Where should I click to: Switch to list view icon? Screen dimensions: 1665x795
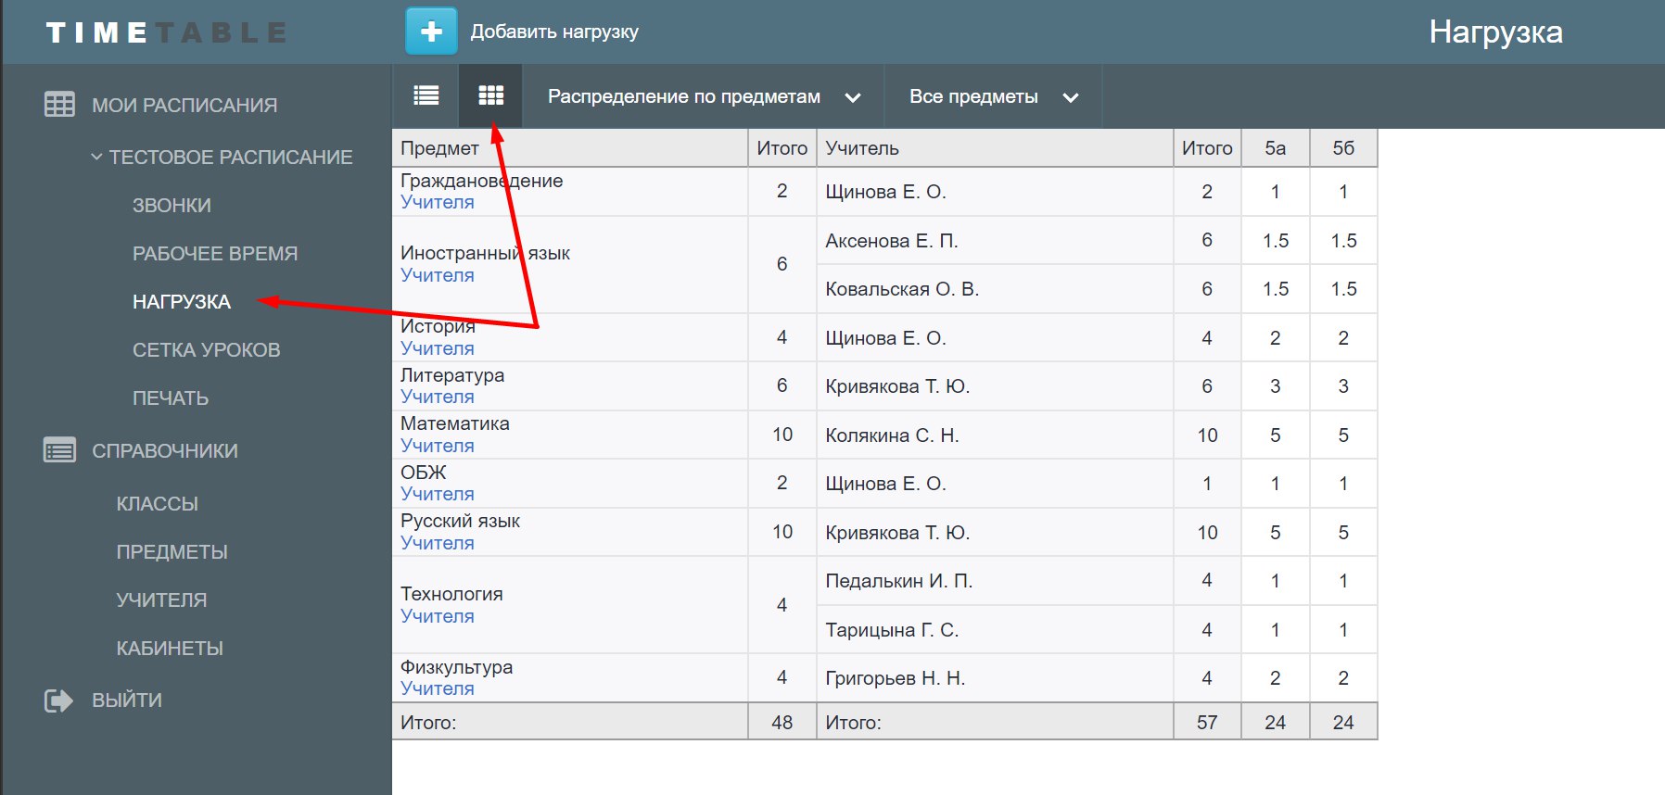pos(426,95)
